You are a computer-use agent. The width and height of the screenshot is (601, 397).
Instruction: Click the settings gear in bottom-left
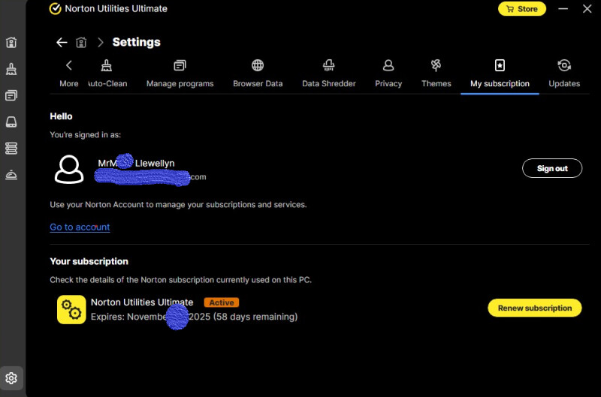[11, 377]
